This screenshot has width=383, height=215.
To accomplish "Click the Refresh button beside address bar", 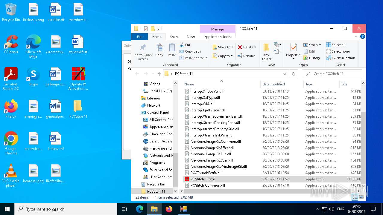I will click(294, 74).
